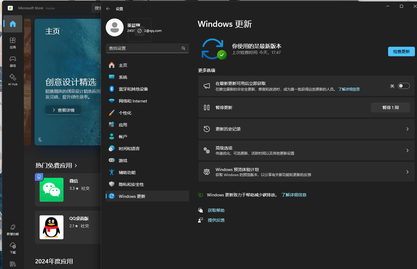Click the Bluetooth icon in Settings navigation

(x=112, y=89)
